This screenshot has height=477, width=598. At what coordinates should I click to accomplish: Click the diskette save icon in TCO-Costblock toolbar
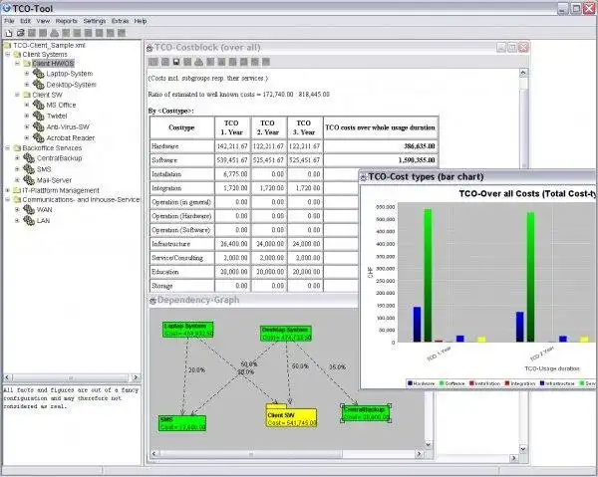176,62
